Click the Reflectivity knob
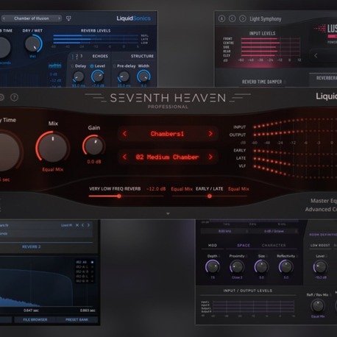337x337 pixels. point(285,267)
